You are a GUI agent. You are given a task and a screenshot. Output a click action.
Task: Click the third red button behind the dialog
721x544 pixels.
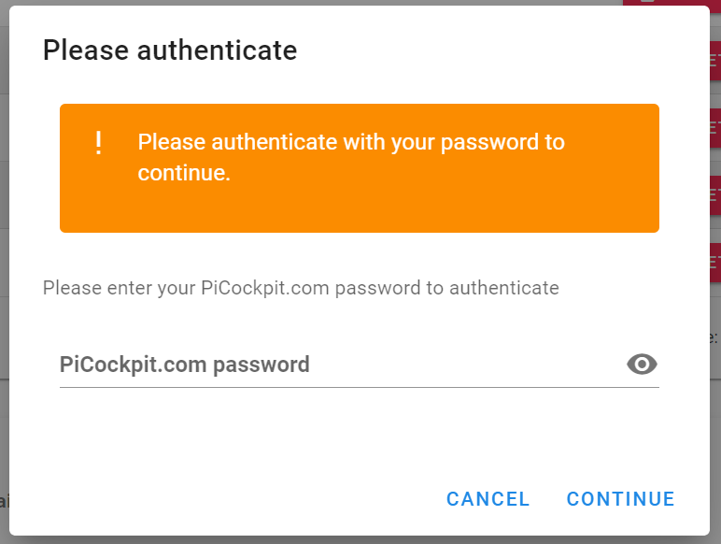coord(715,195)
